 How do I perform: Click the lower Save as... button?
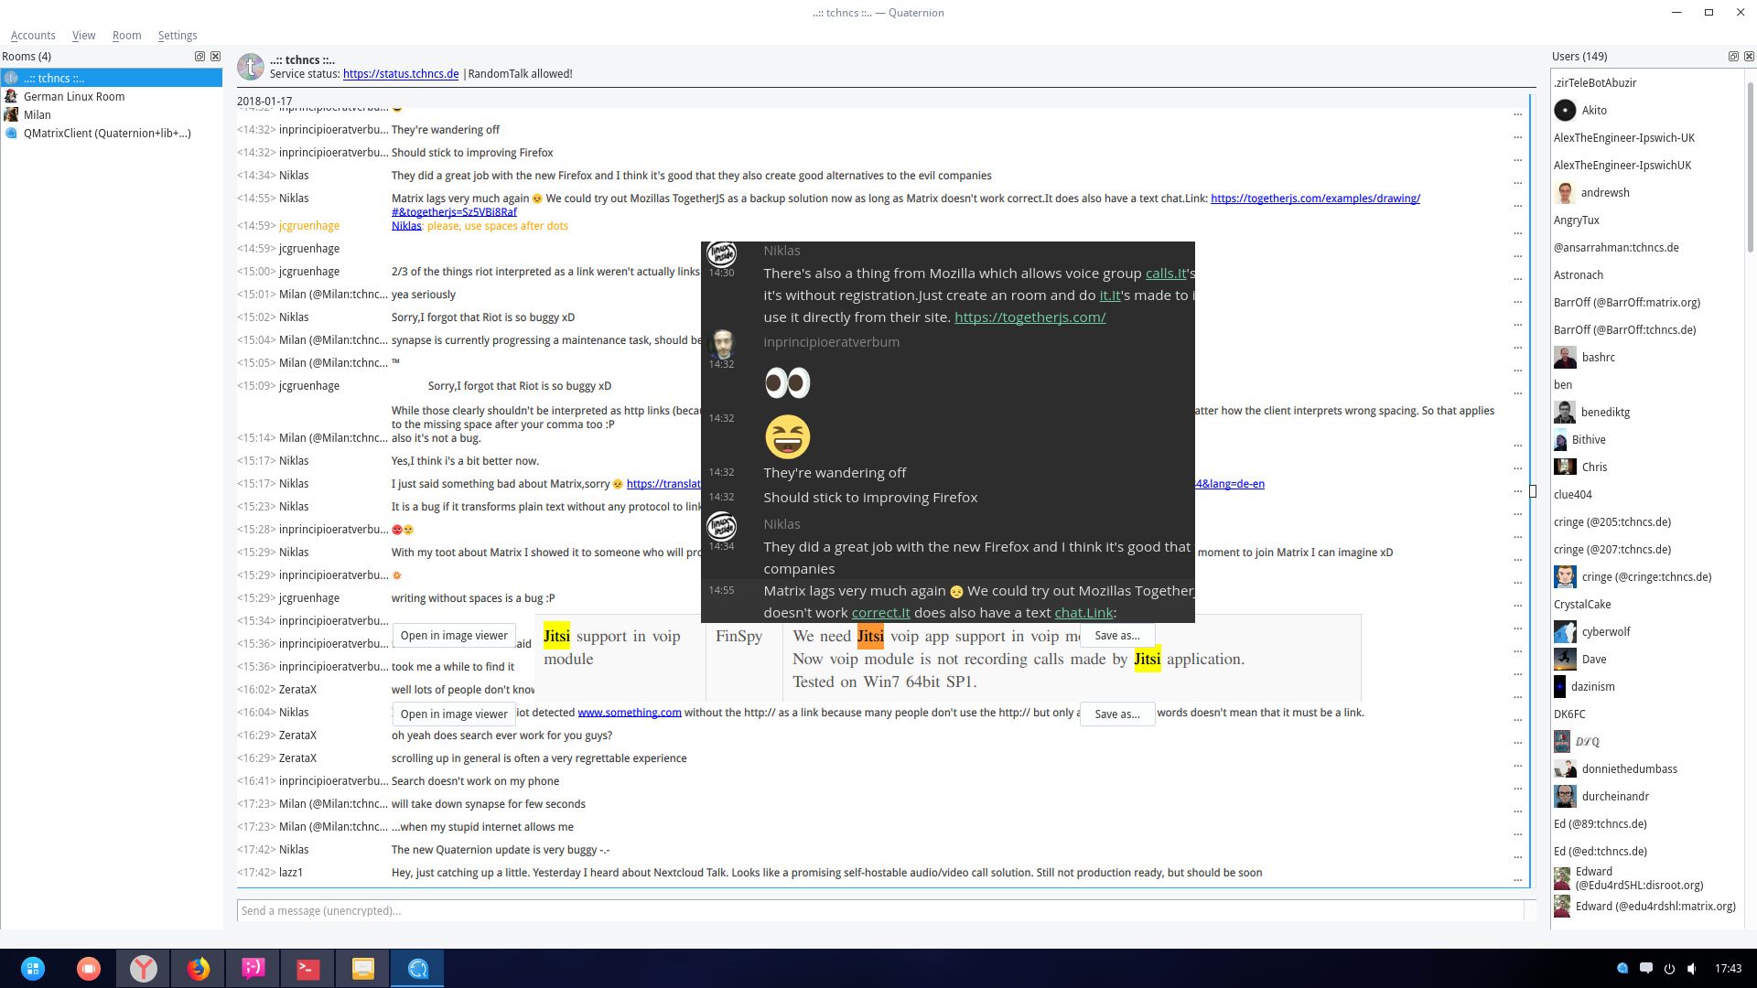[x=1117, y=714]
